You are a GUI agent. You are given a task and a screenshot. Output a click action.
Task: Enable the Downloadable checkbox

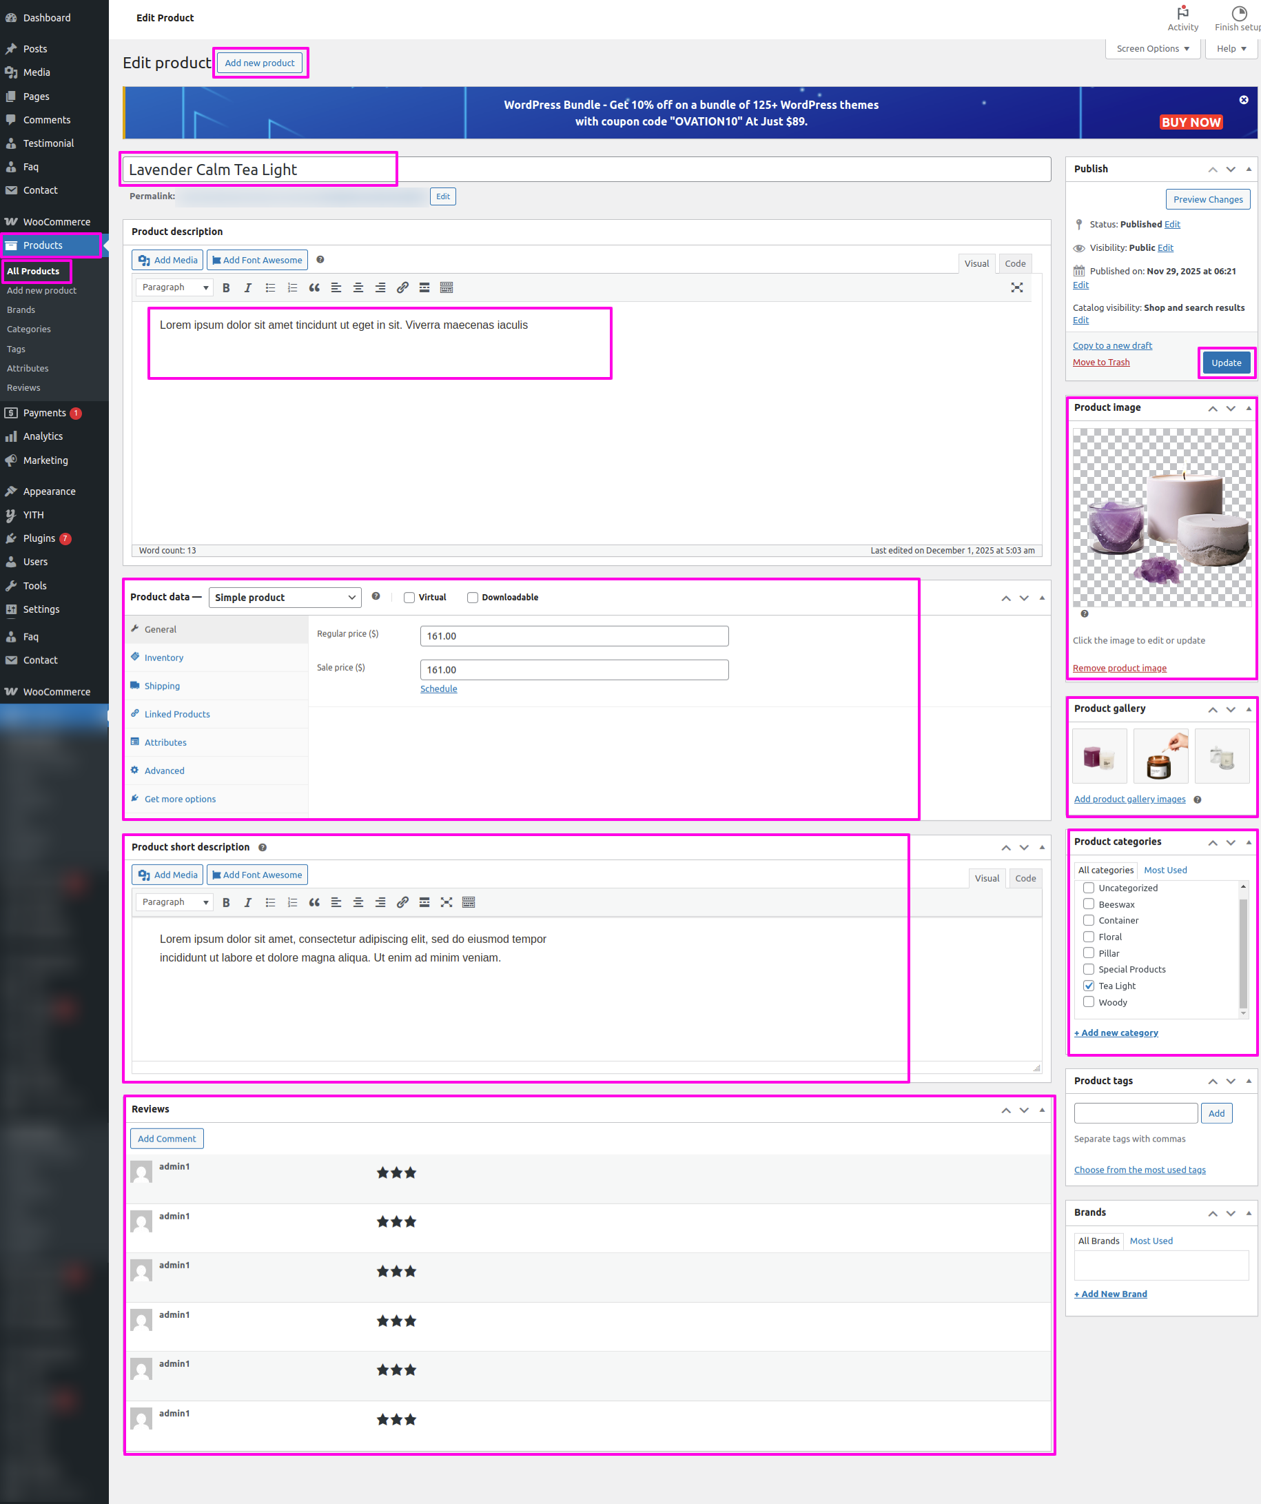tap(473, 598)
